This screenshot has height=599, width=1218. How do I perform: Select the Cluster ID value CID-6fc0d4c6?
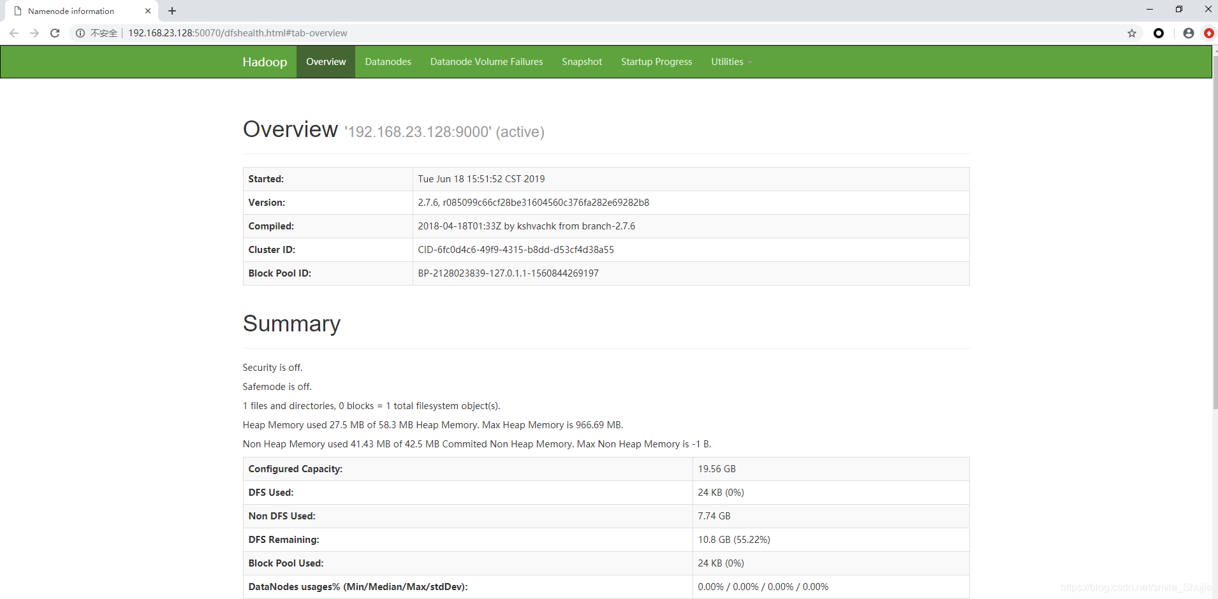point(515,250)
